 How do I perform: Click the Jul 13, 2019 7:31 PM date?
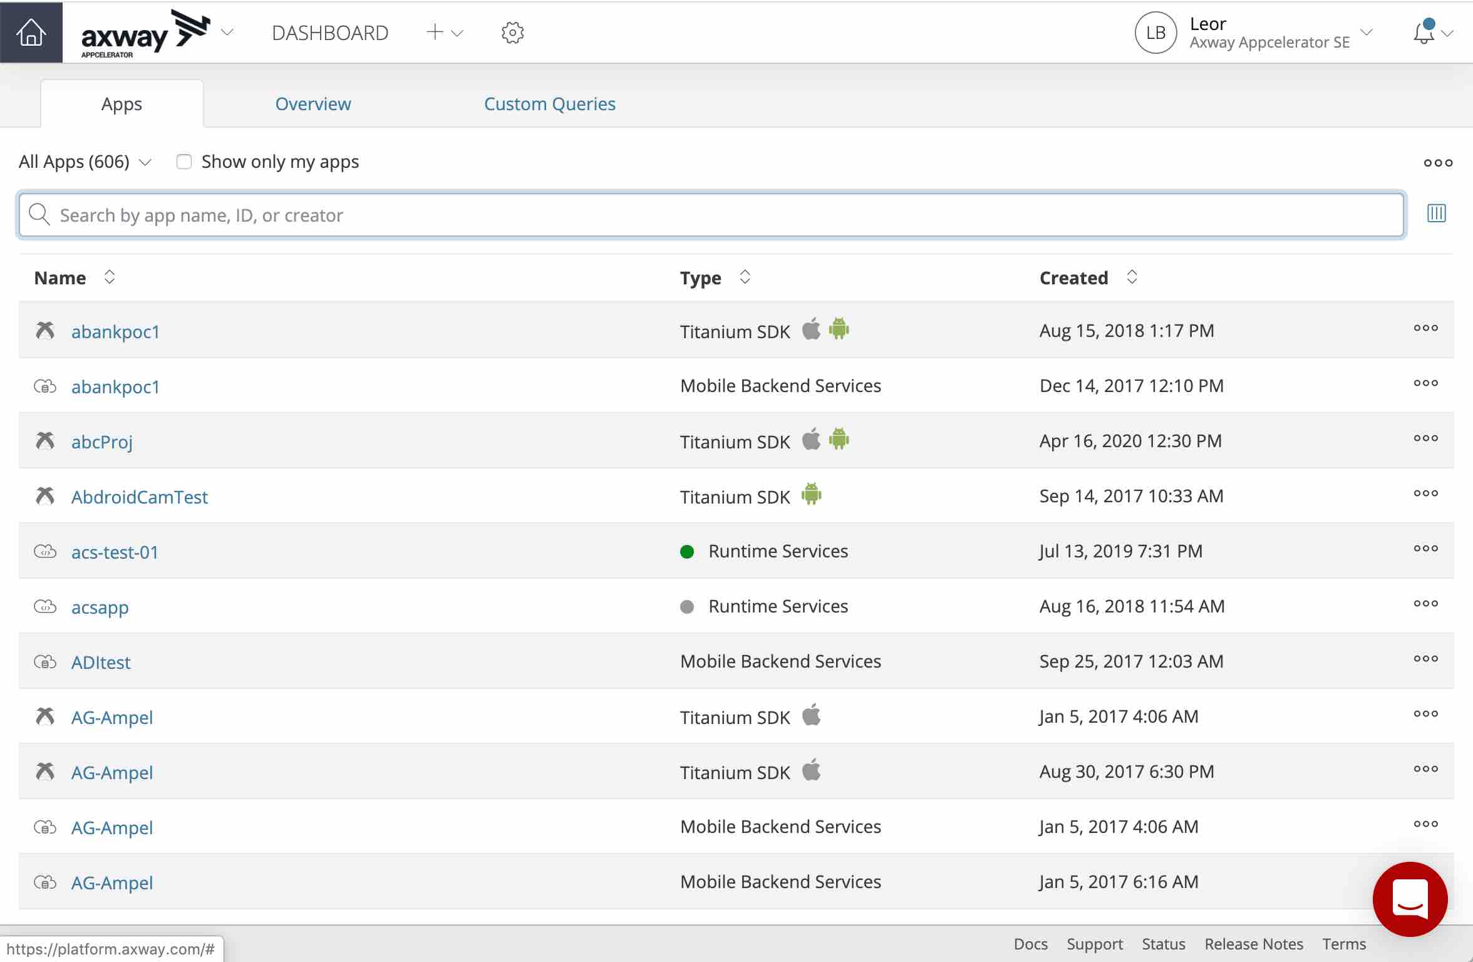[1121, 551]
